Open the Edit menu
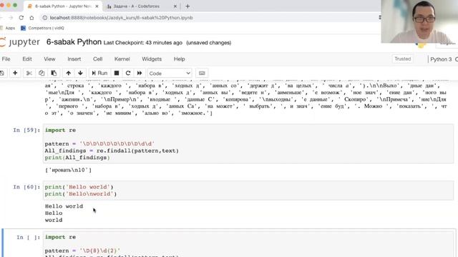Image resolution: width=458 pixels, height=257 pixels. pos(27,59)
